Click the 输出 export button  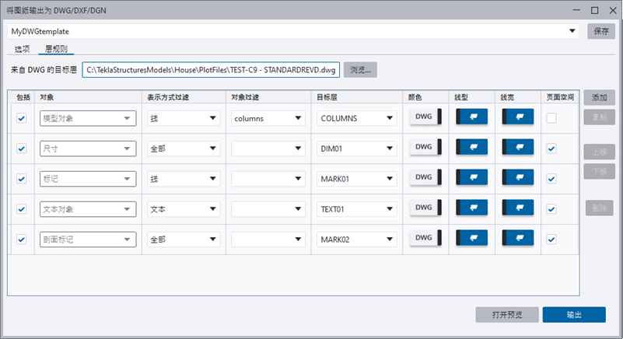(573, 315)
